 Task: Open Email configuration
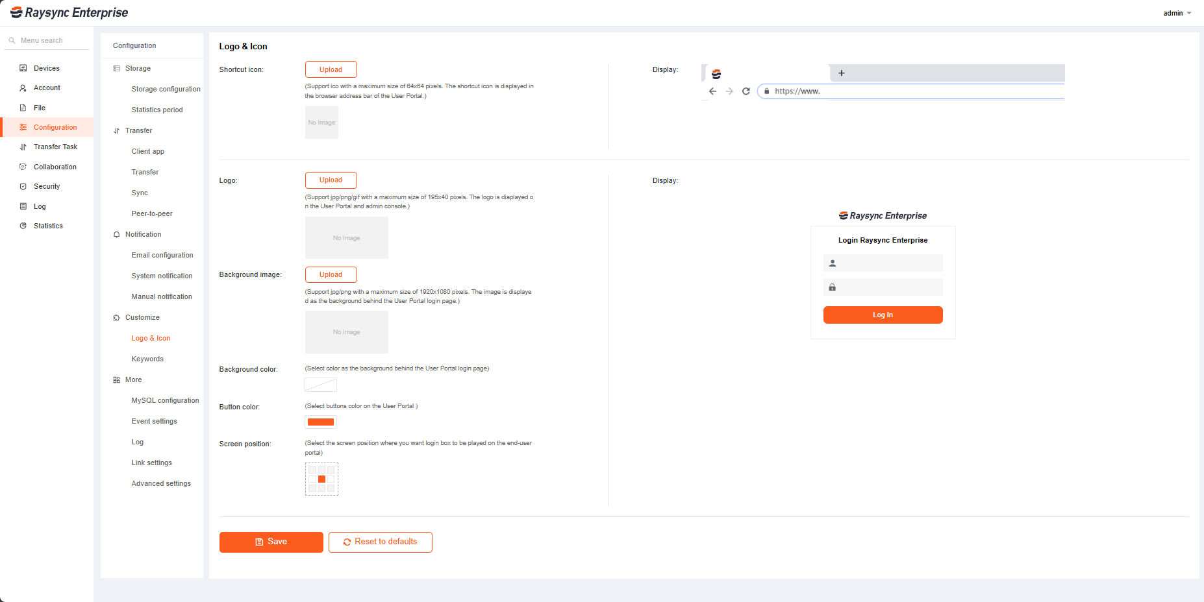coord(162,255)
